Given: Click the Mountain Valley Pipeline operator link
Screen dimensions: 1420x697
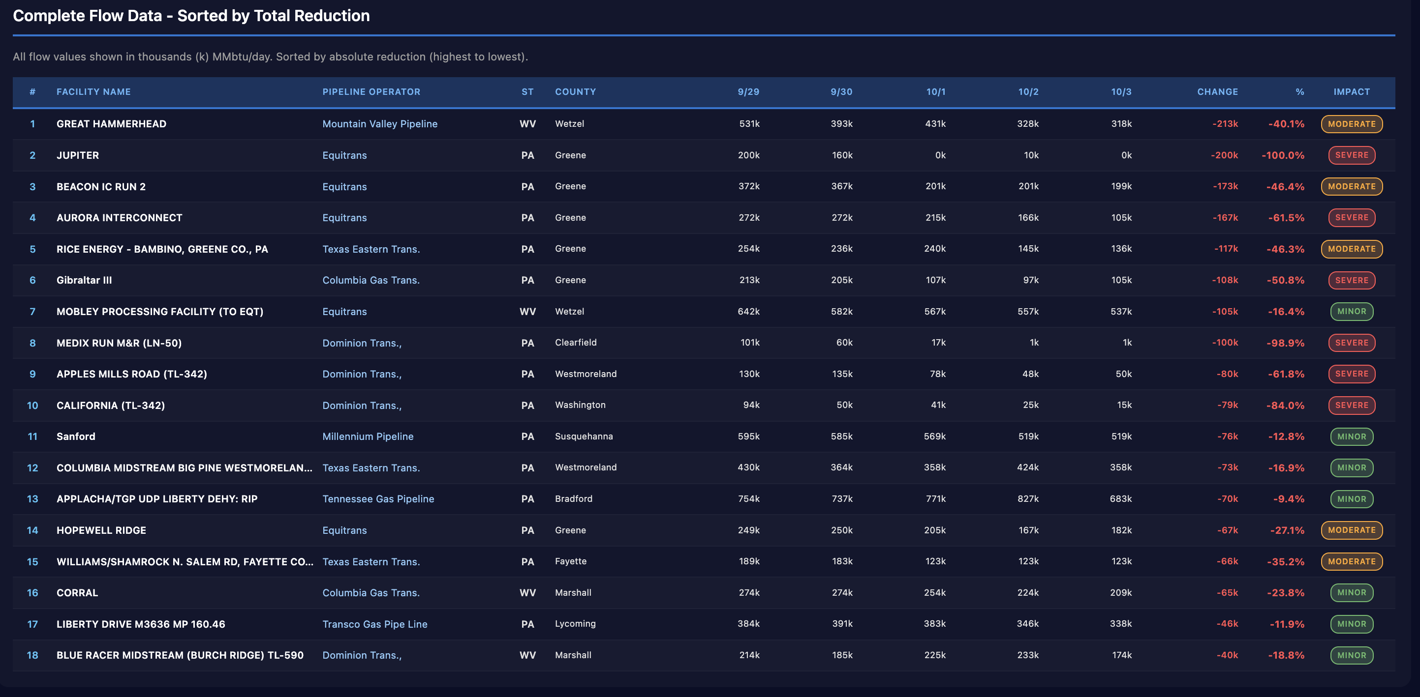Looking at the screenshot, I should coord(379,124).
